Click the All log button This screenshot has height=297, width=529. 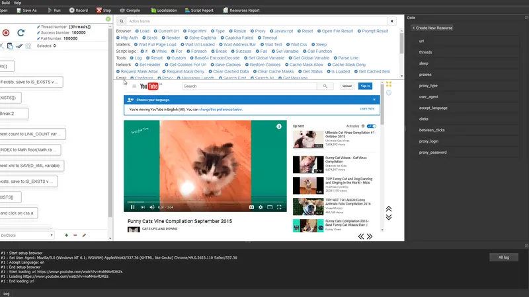(503, 257)
